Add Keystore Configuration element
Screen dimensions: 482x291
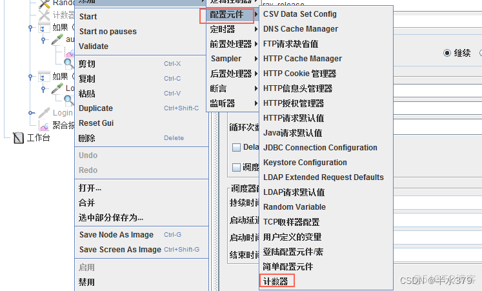326,162
